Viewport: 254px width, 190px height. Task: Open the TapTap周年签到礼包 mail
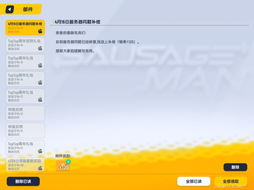coord(25,45)
